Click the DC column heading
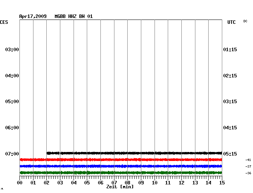 [245, 21]
